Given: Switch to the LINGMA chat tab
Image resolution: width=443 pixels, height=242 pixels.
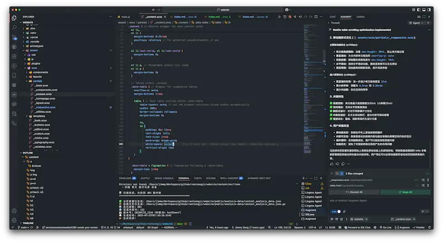Looking at the screenshot, I should coord(360,17).
